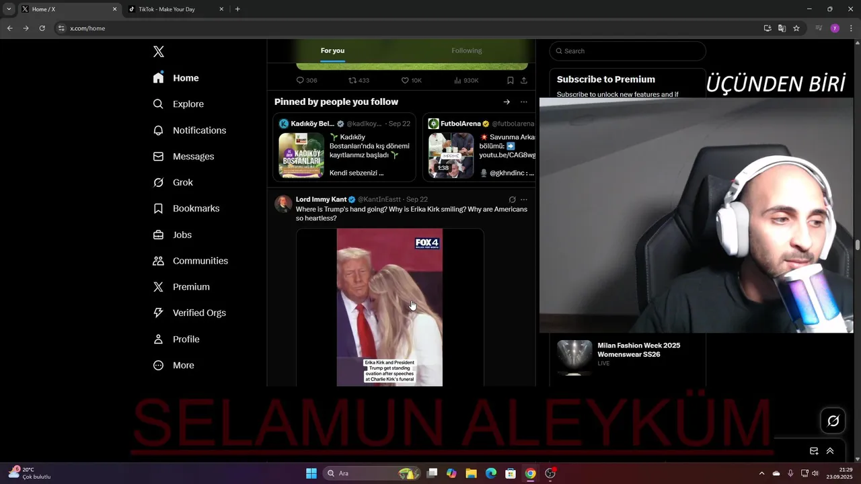
Task: Open the Windows Start menu
Action: pyautogui.click(x=311, y=473)
